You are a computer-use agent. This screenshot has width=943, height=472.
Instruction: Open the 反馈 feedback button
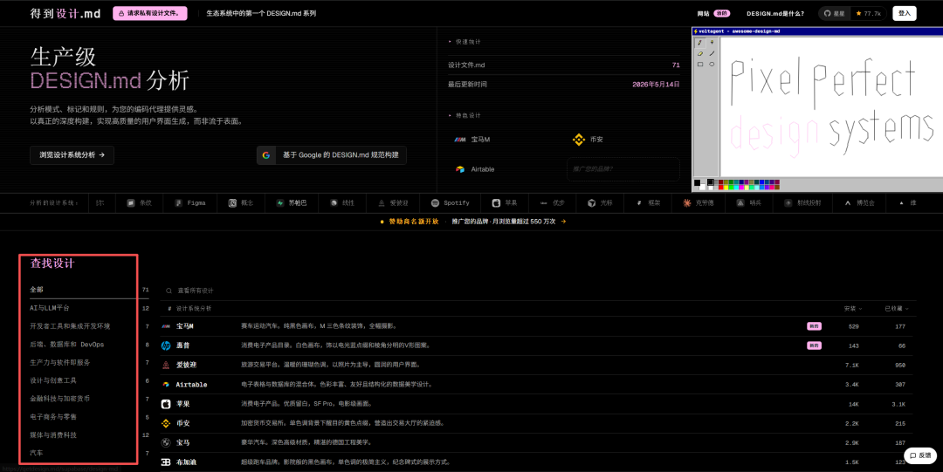coord(919,455)
